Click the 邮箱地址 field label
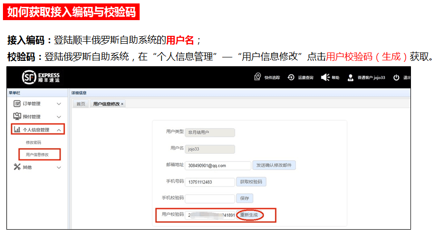The image size is (438, 239). pos(175,164)
